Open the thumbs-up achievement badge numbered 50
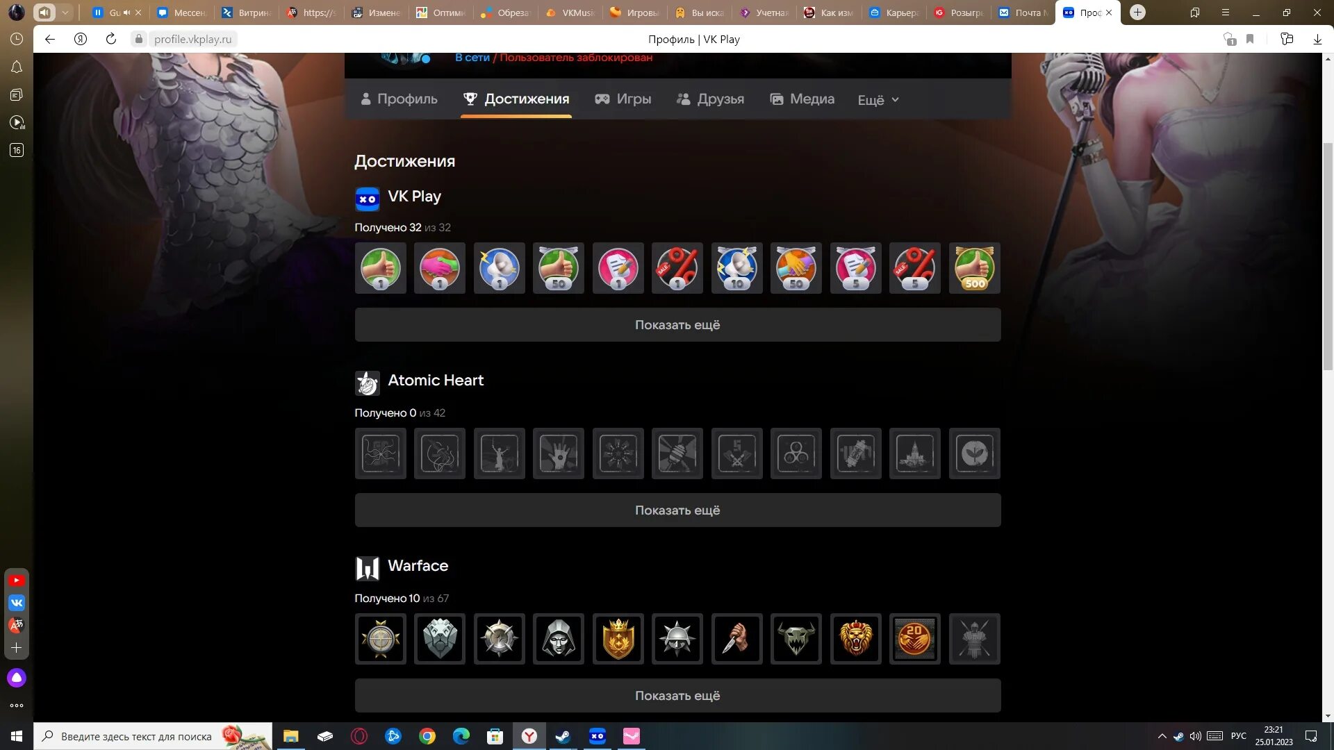This screenshot has width=1334, height=750. click(x=559, y=268)
